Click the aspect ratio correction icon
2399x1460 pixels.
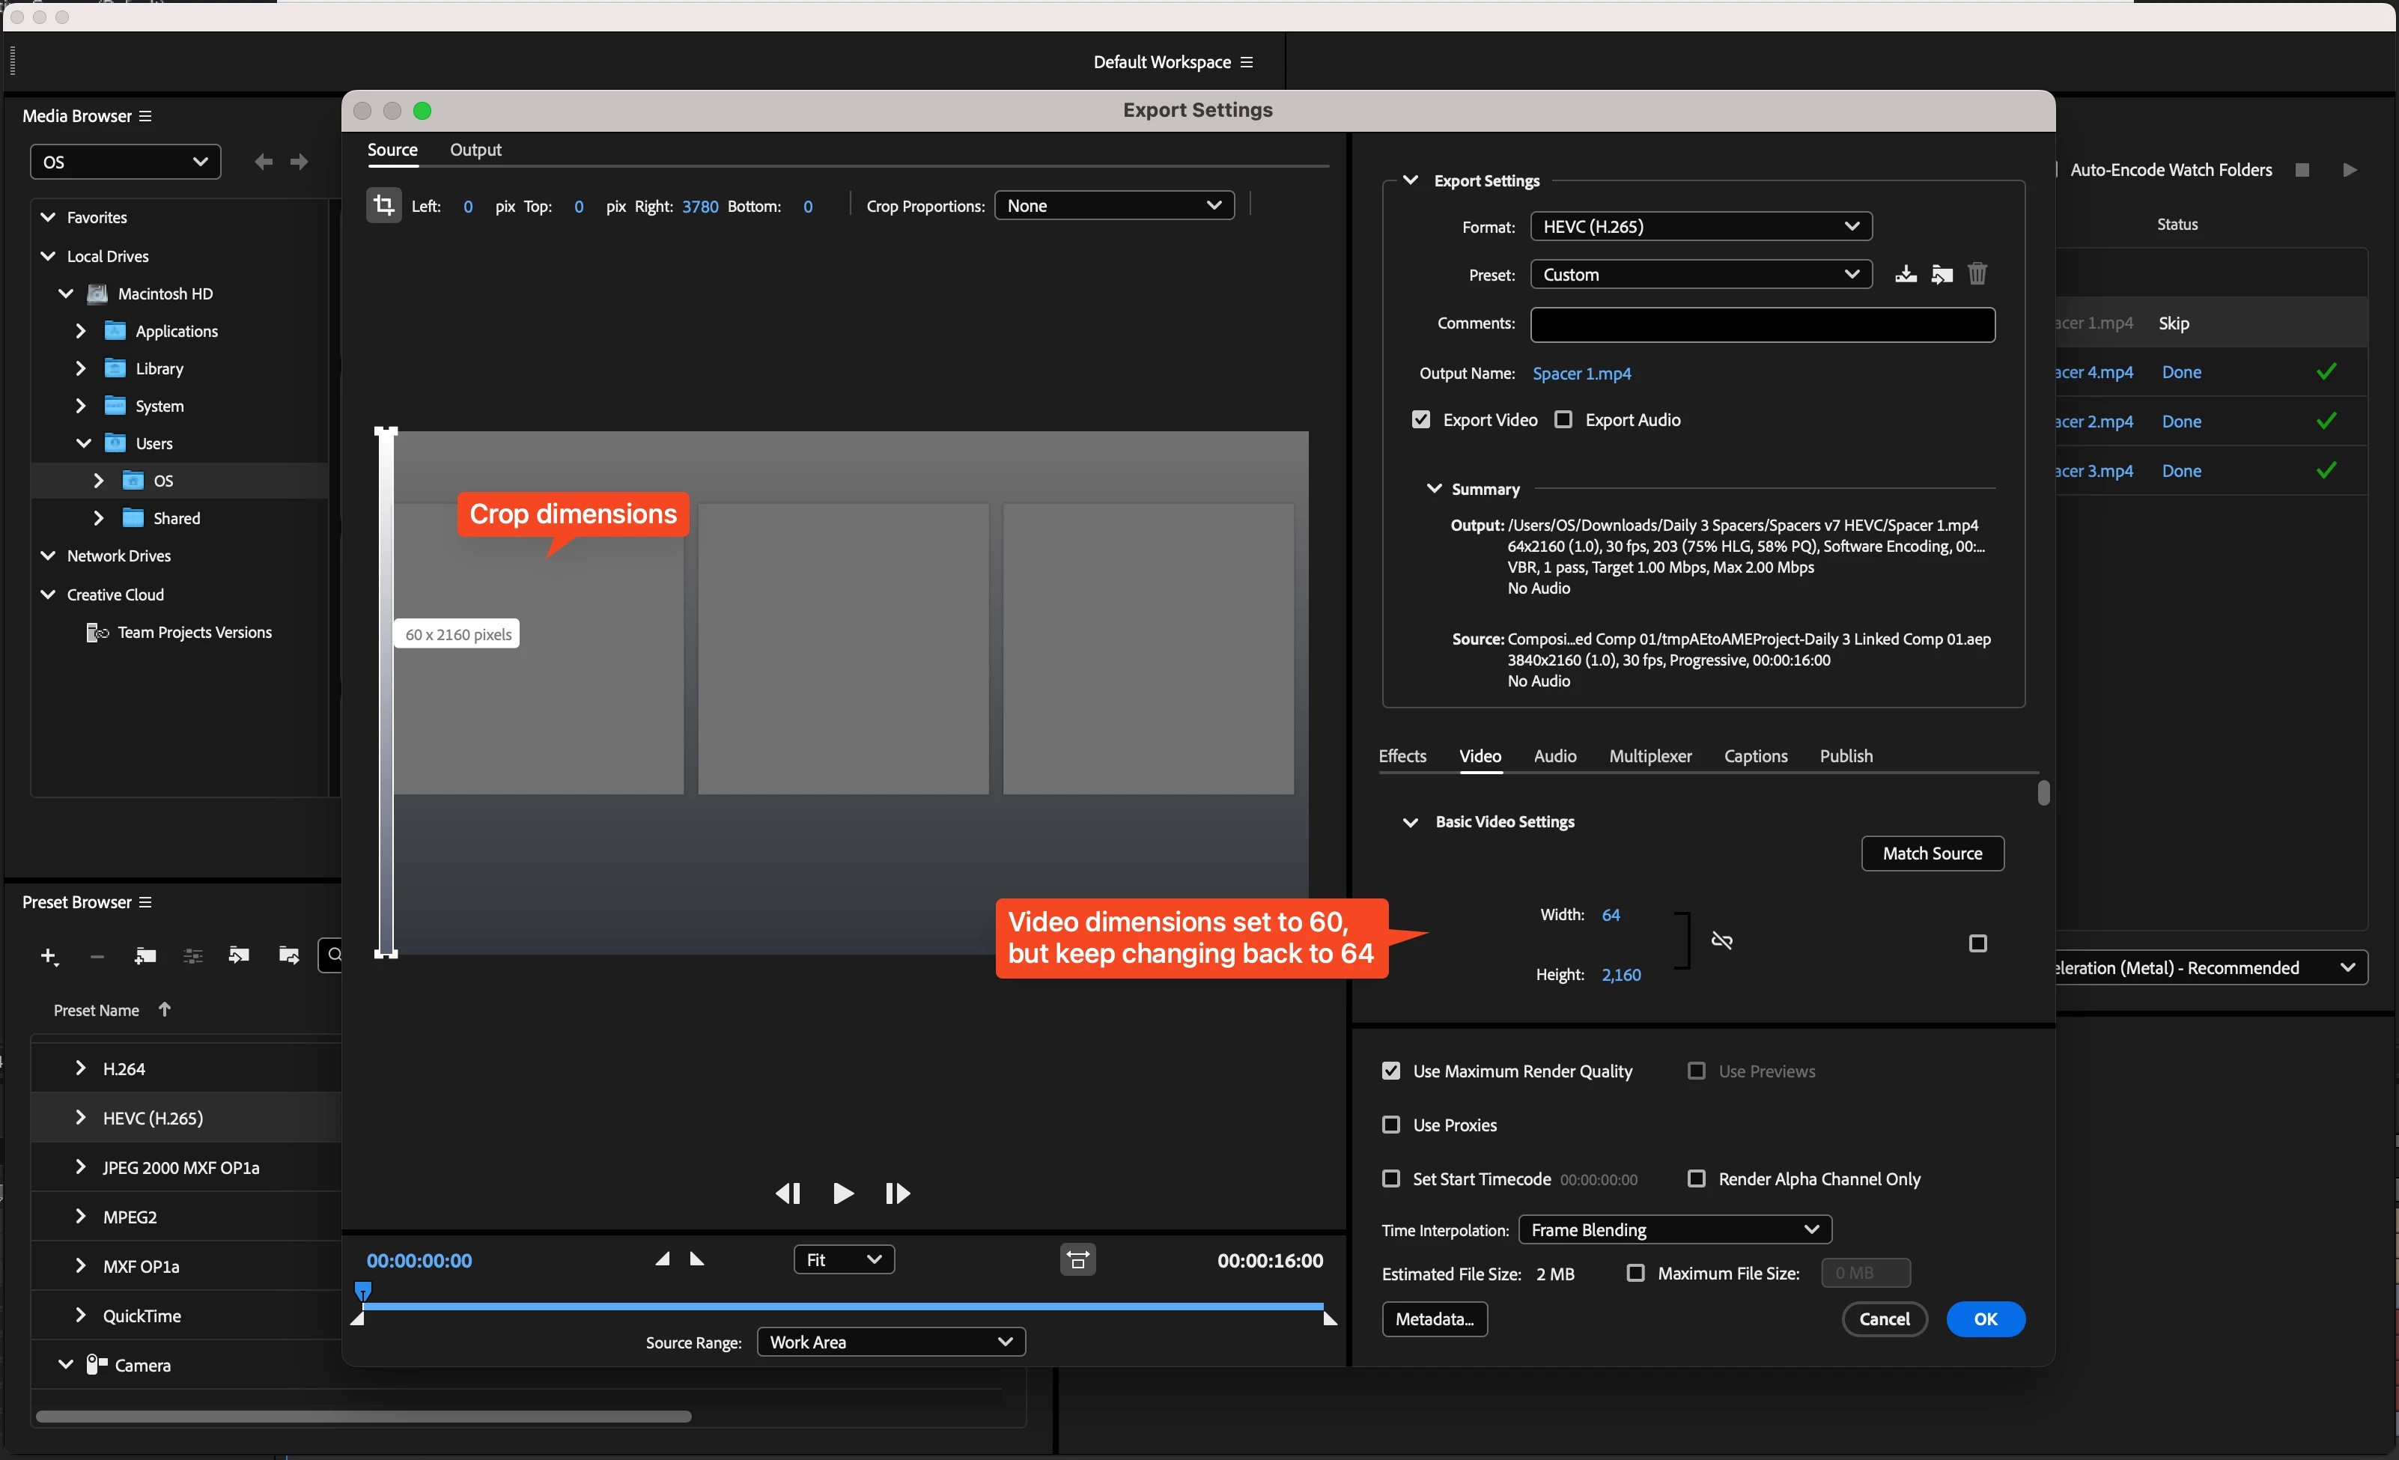1077,1259
